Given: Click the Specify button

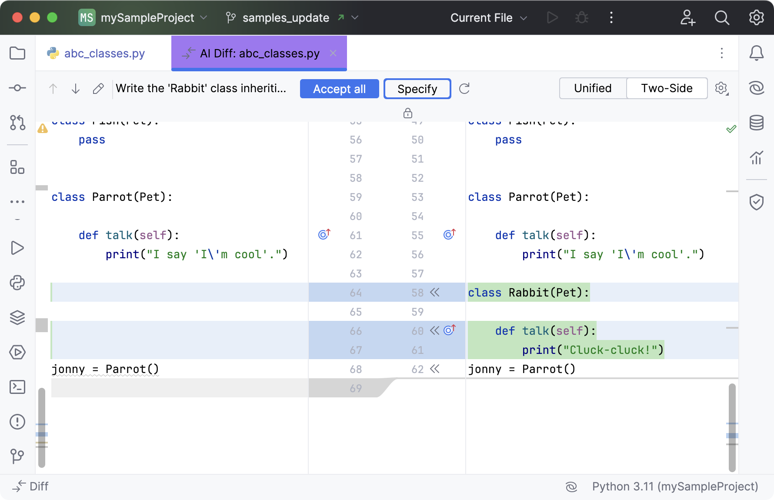Looking at the screenshot, I should click(x=417, y=89).
